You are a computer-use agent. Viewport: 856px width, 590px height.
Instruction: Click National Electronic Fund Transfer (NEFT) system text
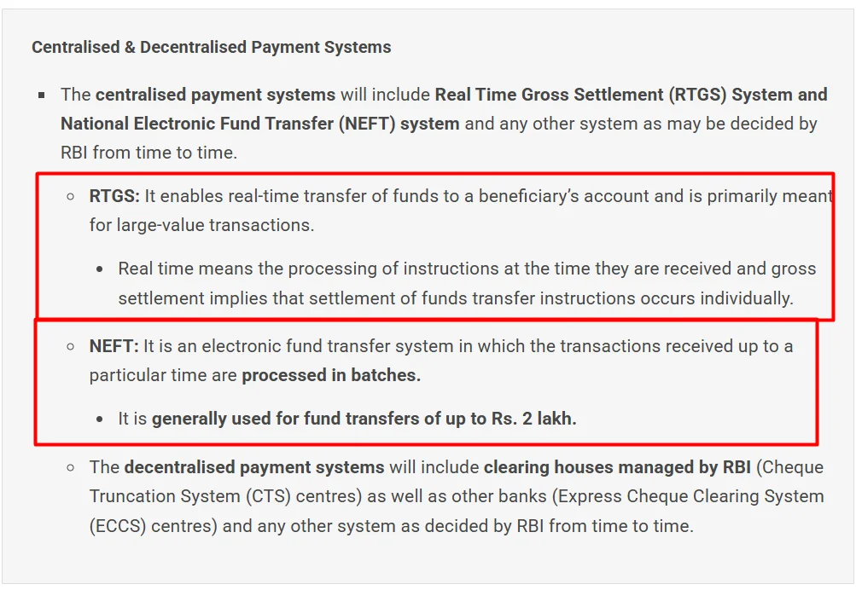[x=259, y=124]
